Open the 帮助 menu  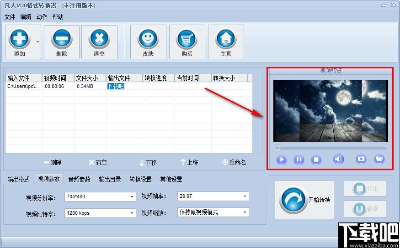[58, 17]
